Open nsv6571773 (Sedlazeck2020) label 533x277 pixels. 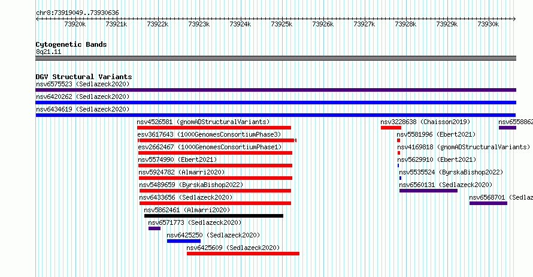click(195, 222)
